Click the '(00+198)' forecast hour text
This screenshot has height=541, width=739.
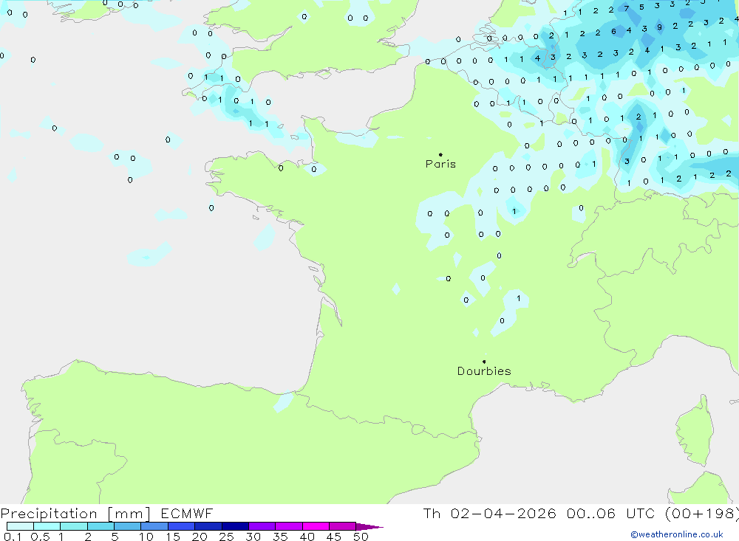[x=702, y=513]
